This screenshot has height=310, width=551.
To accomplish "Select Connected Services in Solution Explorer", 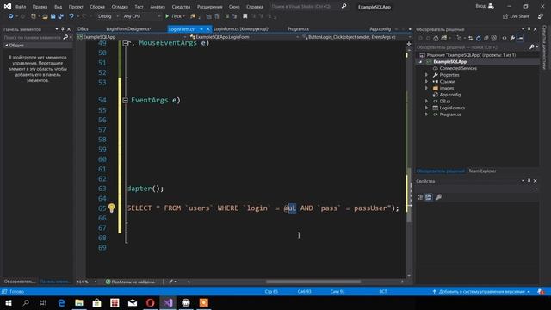I will pyautogui.click(x=458, y=68).
